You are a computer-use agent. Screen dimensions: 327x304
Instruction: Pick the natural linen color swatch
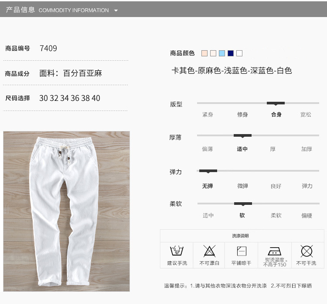pos(213,53)
